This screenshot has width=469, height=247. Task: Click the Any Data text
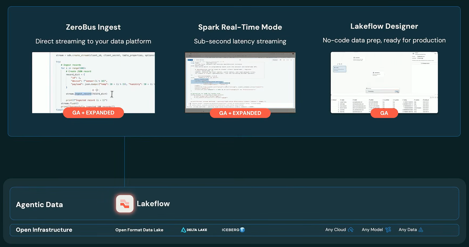pyautogui.click(x=408, y=230)
